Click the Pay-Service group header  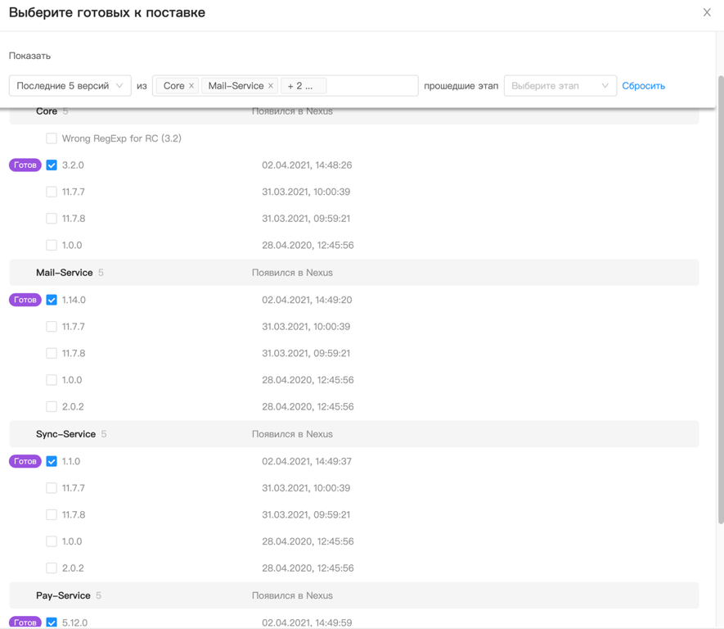[63, 595]
